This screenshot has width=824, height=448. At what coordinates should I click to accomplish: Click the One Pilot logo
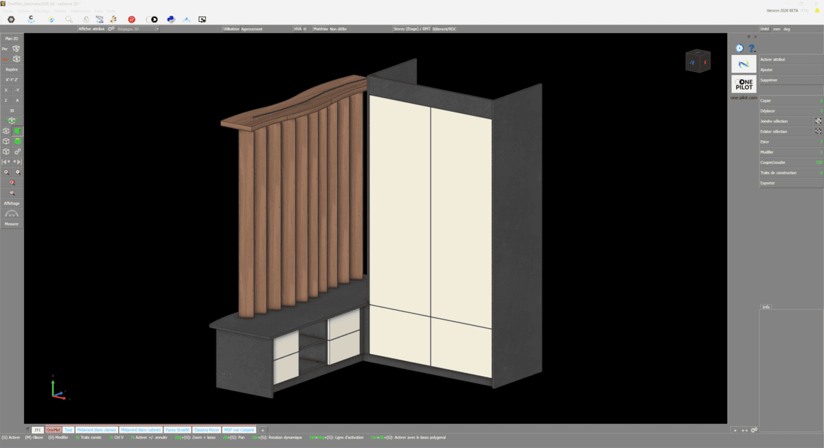click(x=744, y=84)
